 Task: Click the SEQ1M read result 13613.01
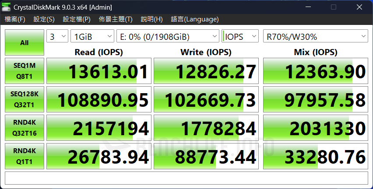point(99,71)
